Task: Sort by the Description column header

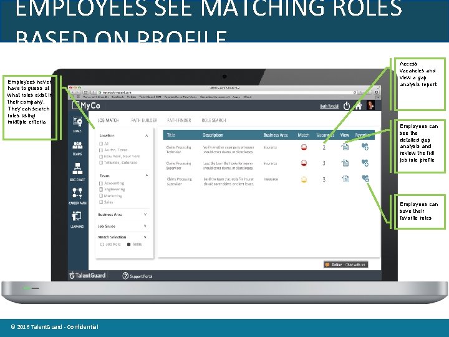Action: (213, 135)
